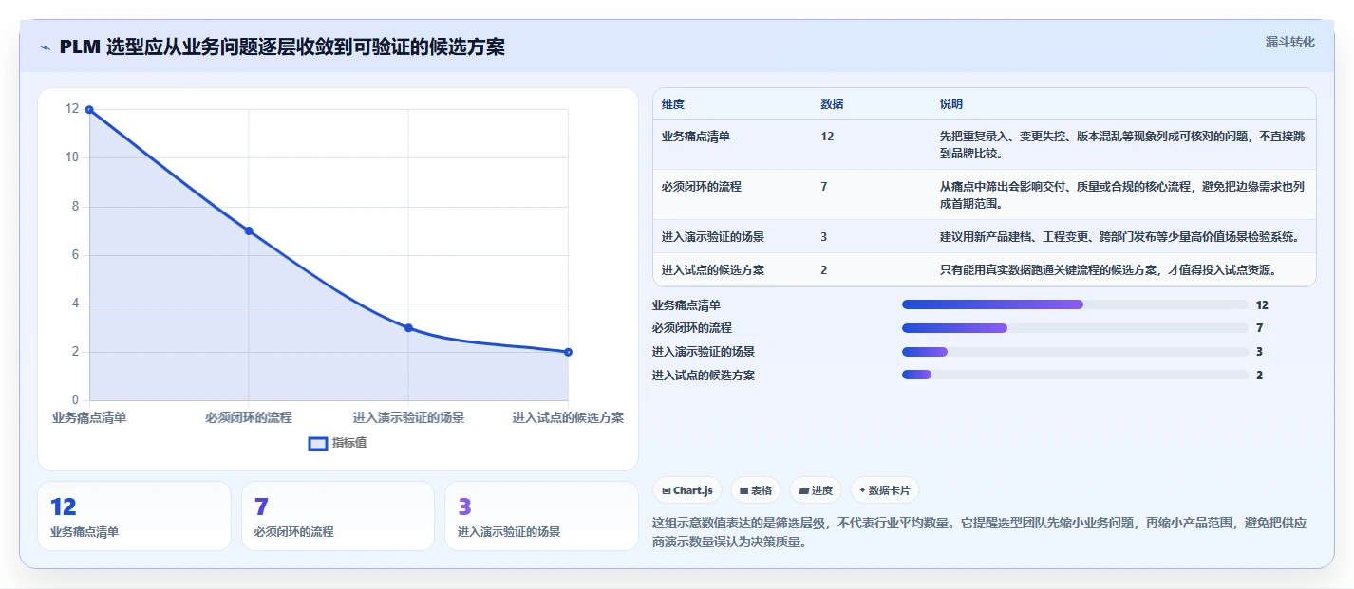Click the y-axis value 10

72,157
